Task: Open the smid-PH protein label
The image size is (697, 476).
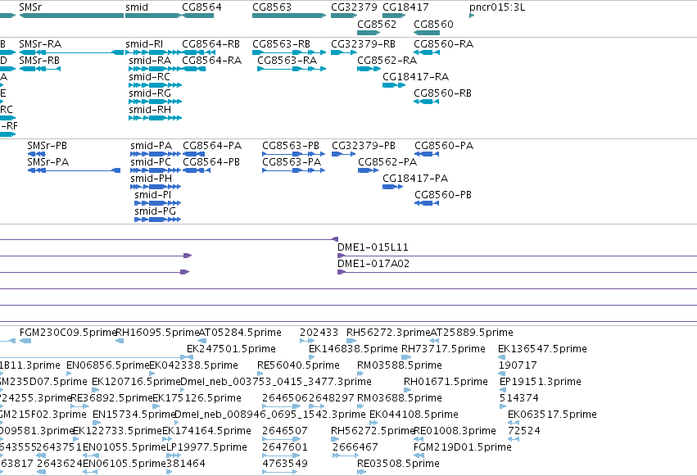Action: point(152,179)
